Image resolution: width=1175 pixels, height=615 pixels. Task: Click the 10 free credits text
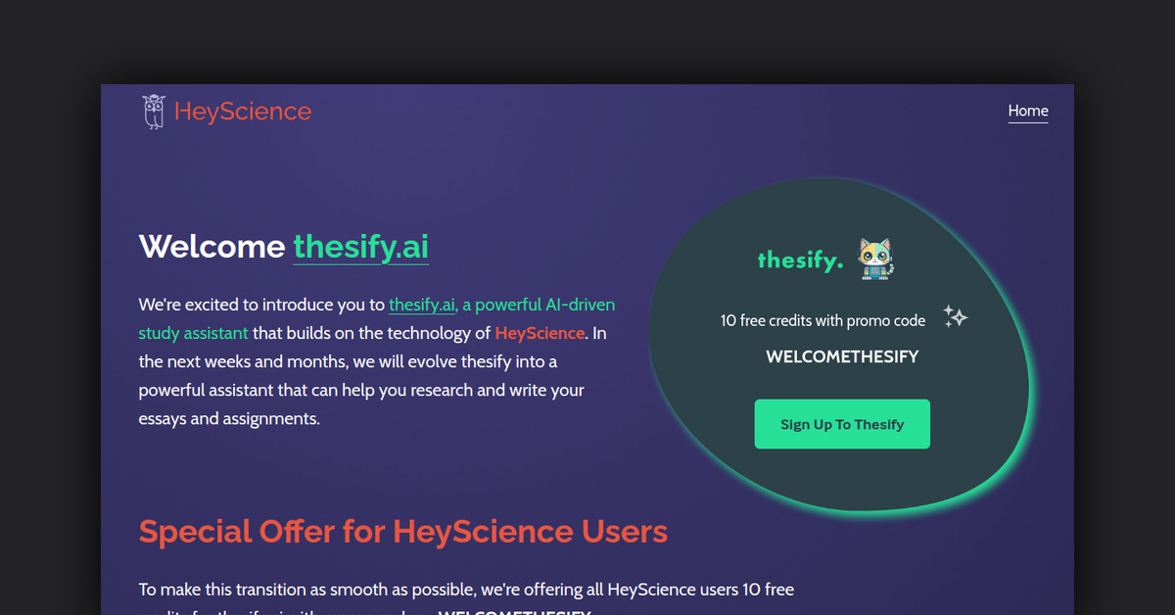coord(822,320)
